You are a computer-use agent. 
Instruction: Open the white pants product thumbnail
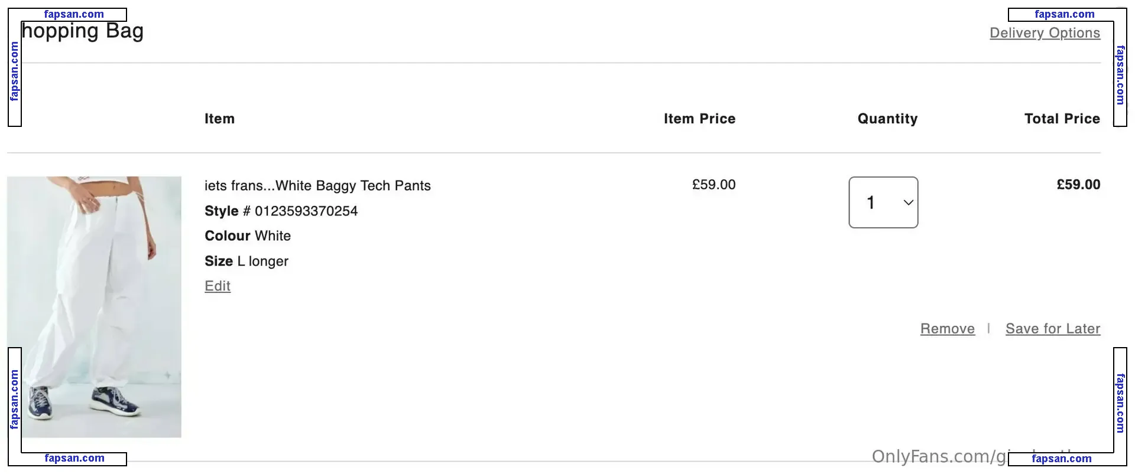pyautogui.click(x=94, y=306)
